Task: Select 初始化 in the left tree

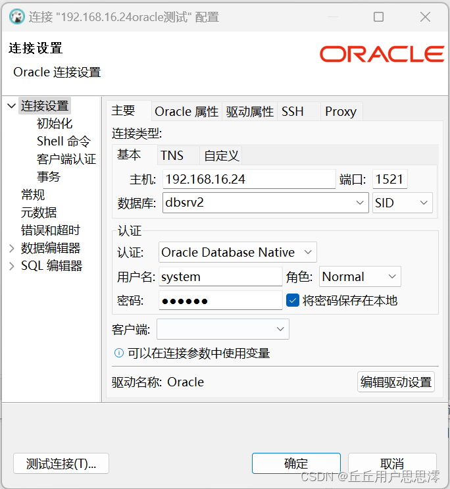Action: click(55, 124)
